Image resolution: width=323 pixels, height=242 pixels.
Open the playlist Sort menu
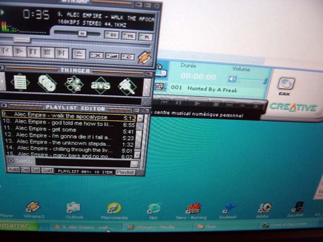48,171
